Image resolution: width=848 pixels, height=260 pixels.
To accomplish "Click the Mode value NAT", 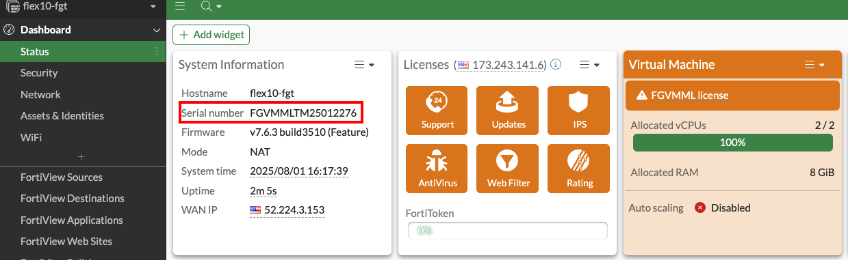I will pos(260,152).
